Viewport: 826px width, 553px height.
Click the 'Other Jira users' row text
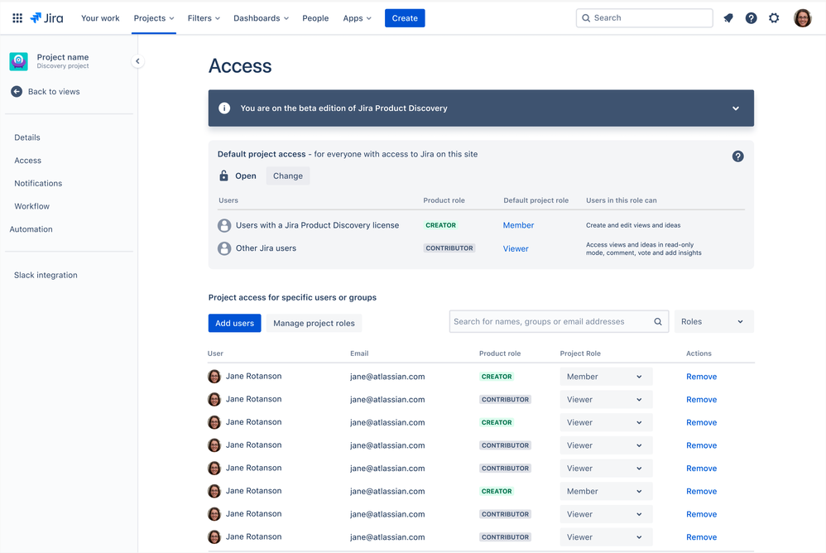pyautogui.click(x=266, y=248)
